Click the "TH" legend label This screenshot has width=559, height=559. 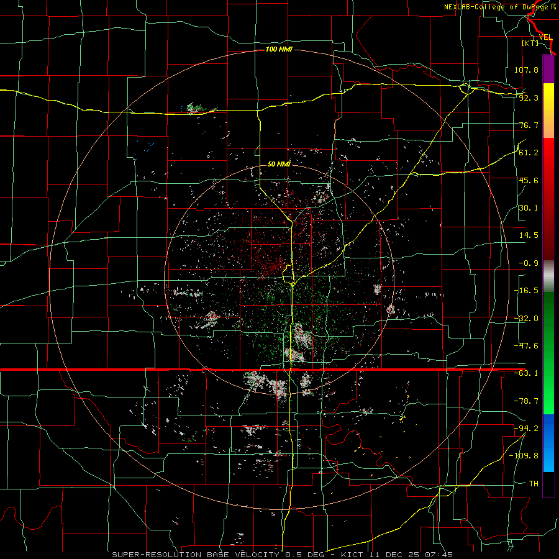coord(534,483)
